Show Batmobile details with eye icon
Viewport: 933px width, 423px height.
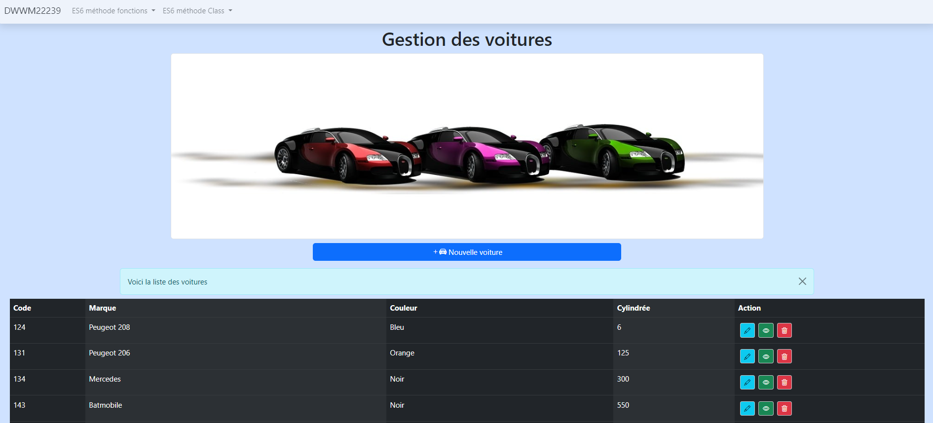tap(766, 408)
